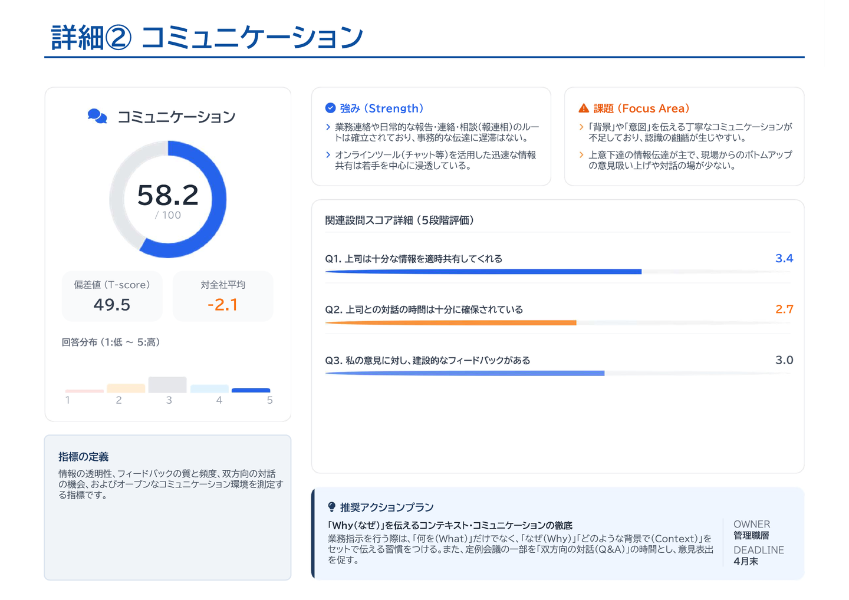849x600 pixels.
Task: Click the 指標の定義 heading
Action: coord(83,457)
